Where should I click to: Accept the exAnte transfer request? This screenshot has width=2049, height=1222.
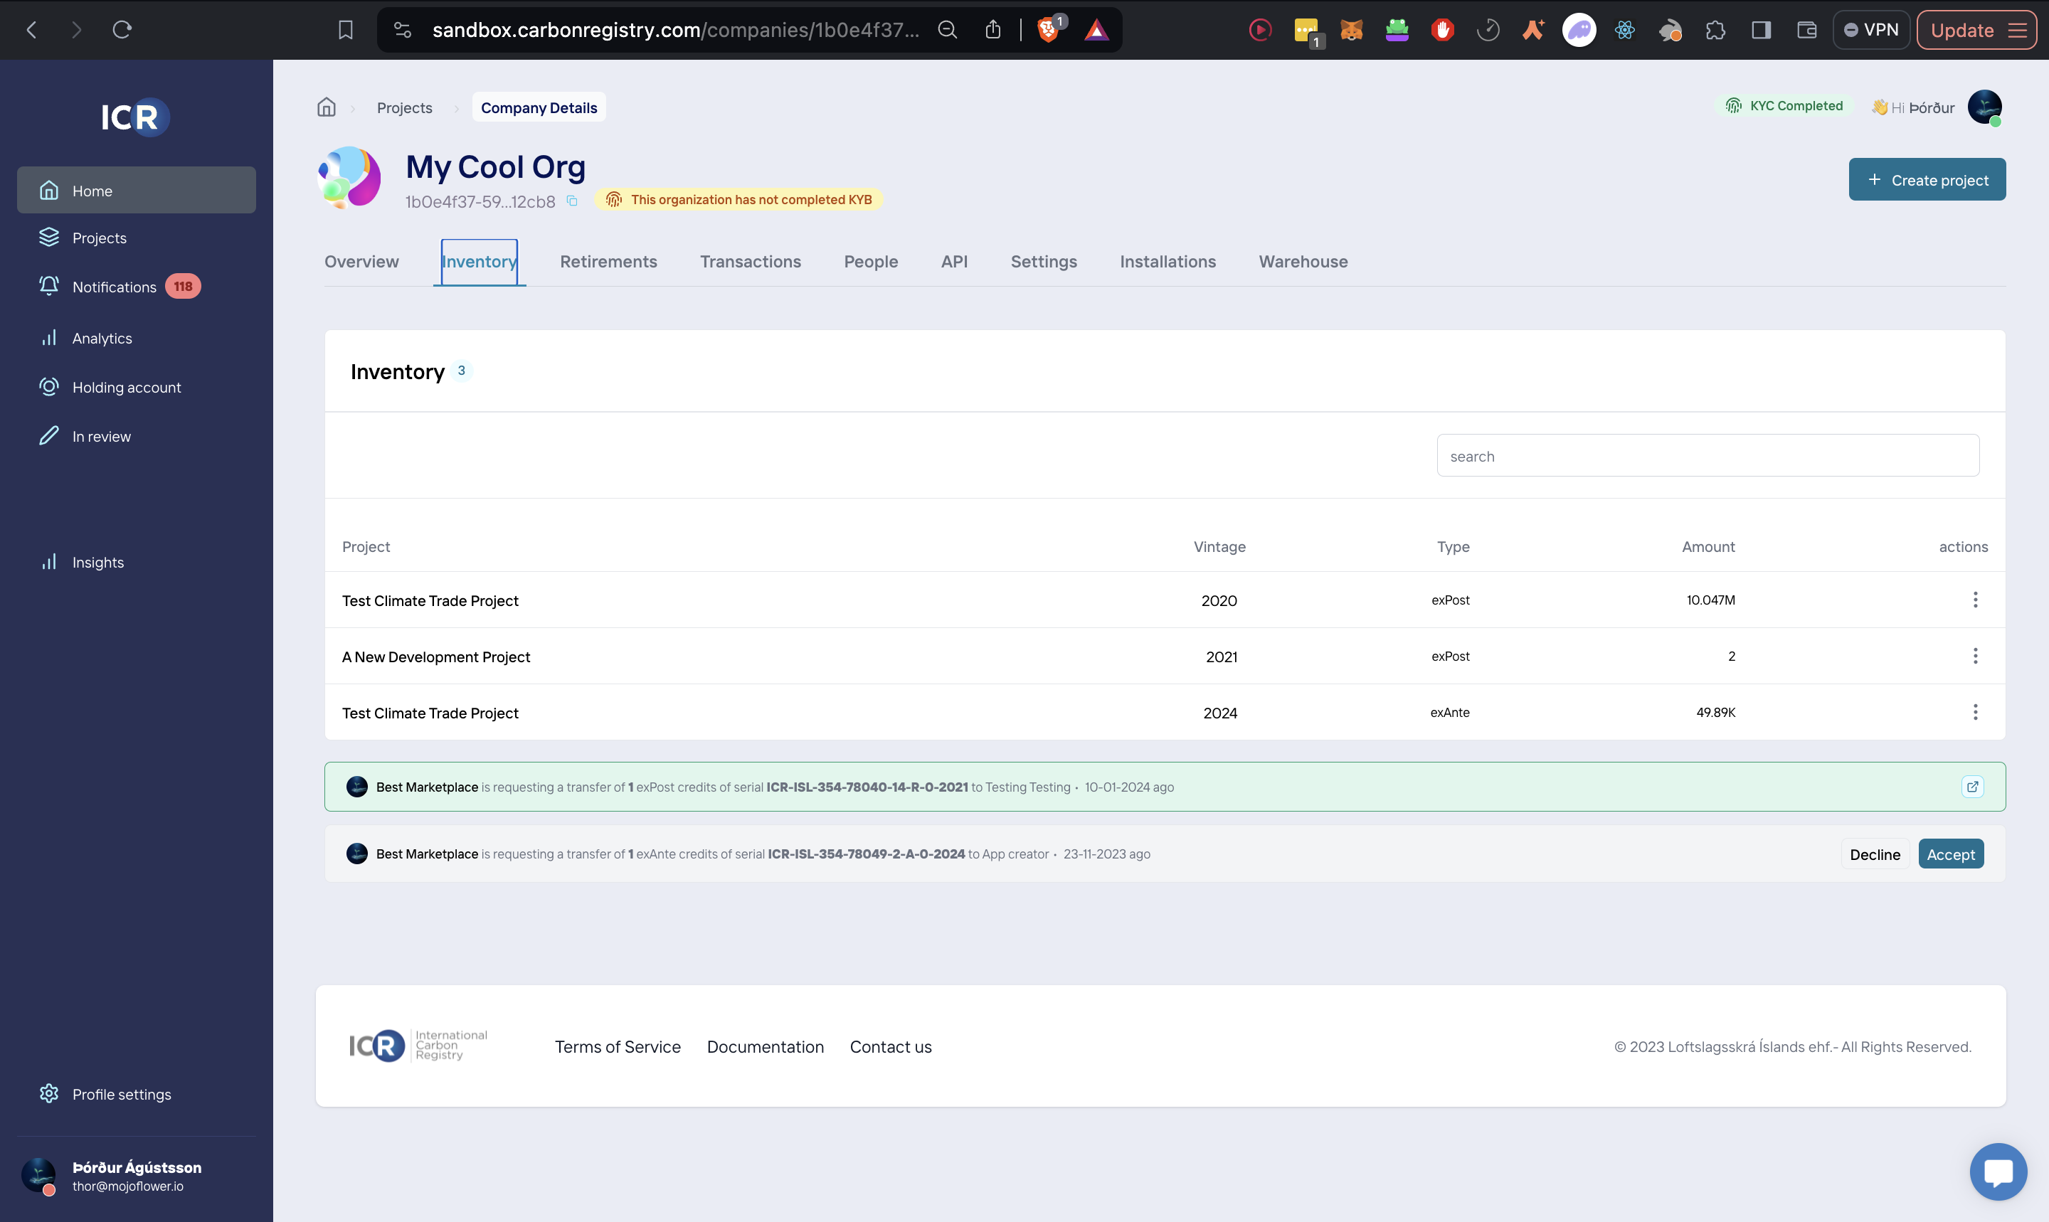click(x=1950, y=854)
